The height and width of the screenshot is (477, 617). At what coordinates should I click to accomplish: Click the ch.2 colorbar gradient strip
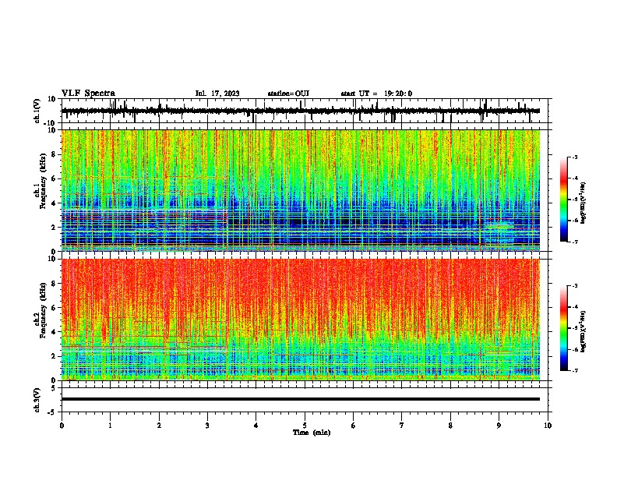tap(564, 328)
